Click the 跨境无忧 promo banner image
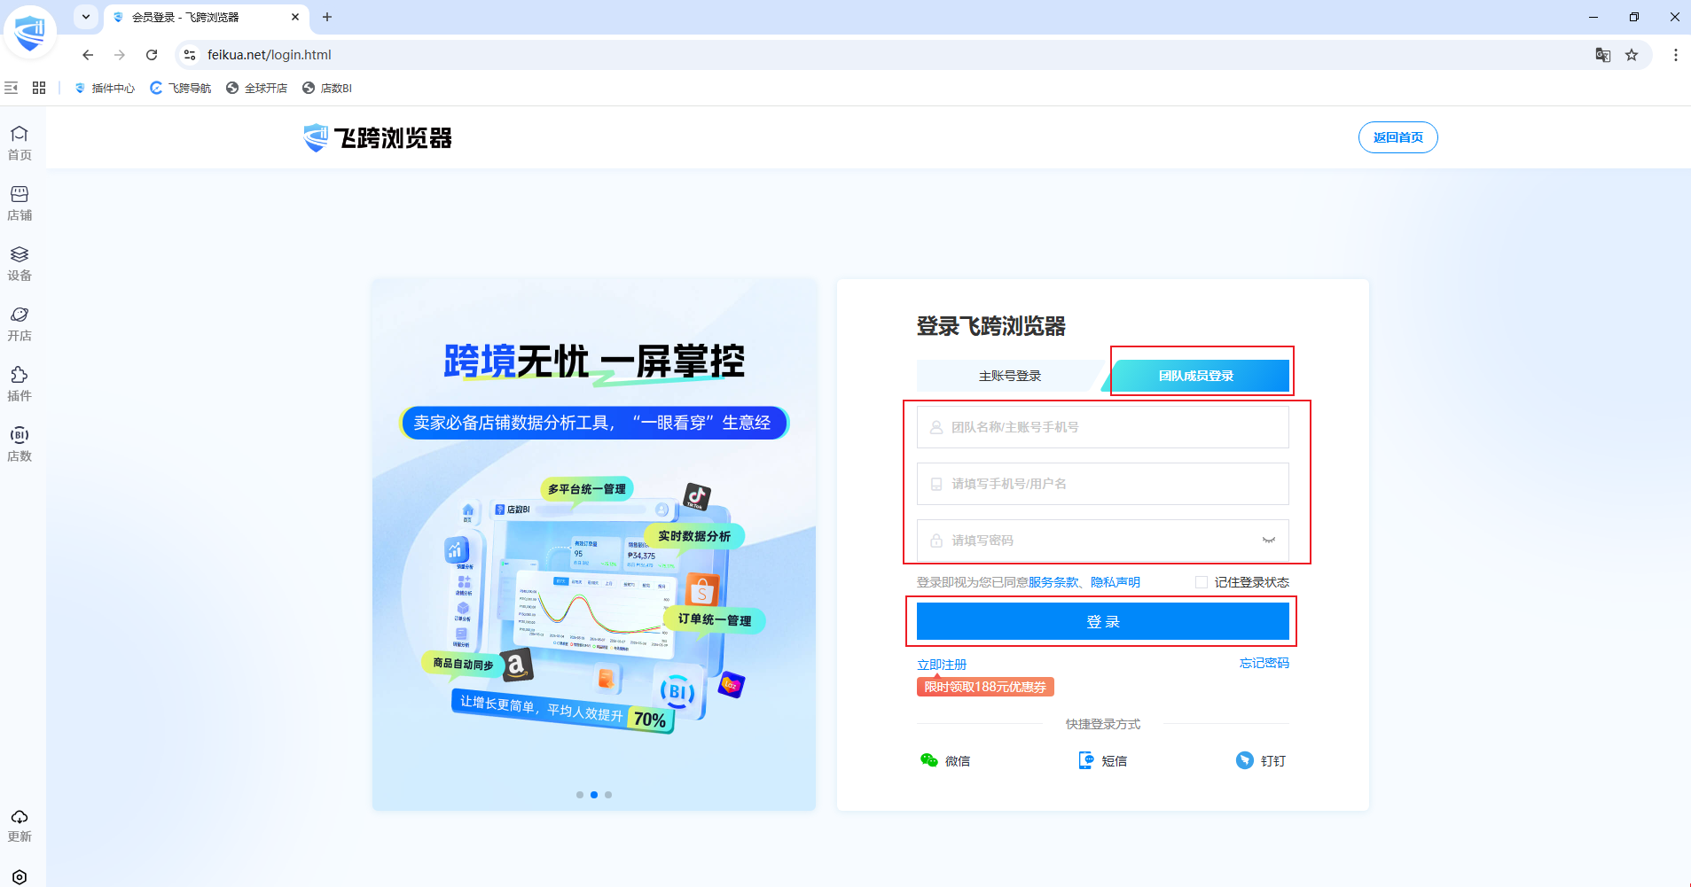 click(x=594, y=545)
